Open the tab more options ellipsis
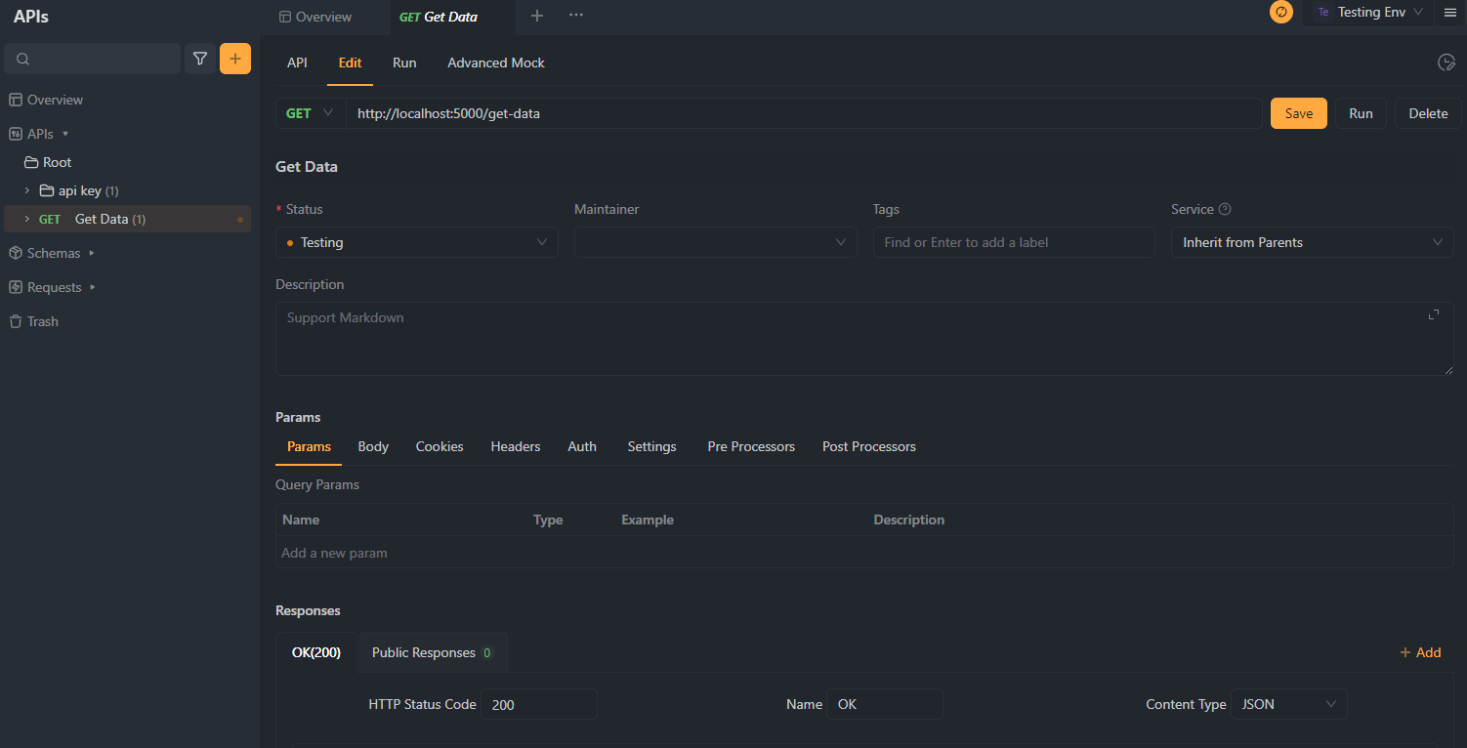The width and height of the screenshot is (1467, 748). [x=576, y=16]
